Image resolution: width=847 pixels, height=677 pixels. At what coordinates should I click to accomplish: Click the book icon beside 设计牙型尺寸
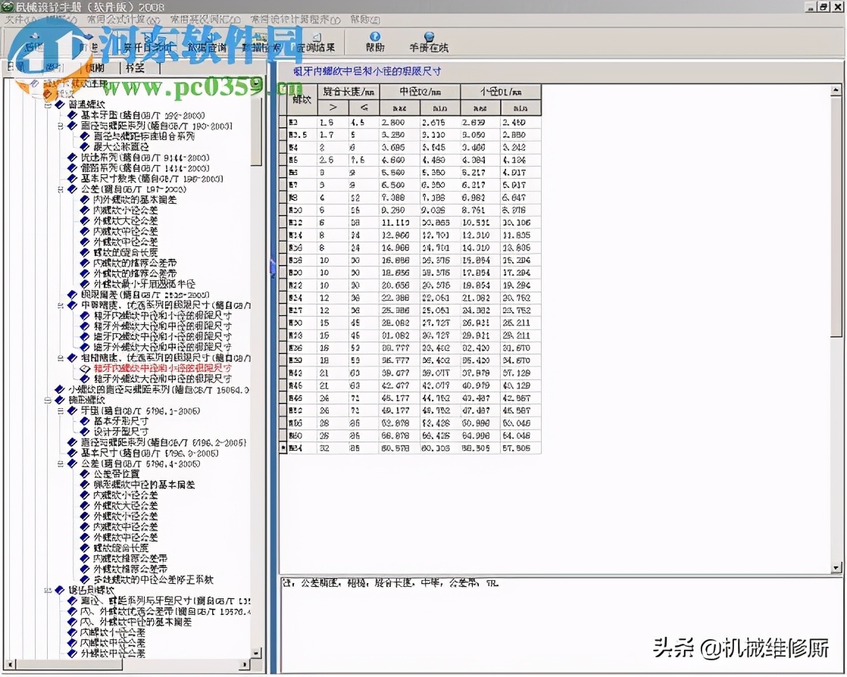click(85, 432)
